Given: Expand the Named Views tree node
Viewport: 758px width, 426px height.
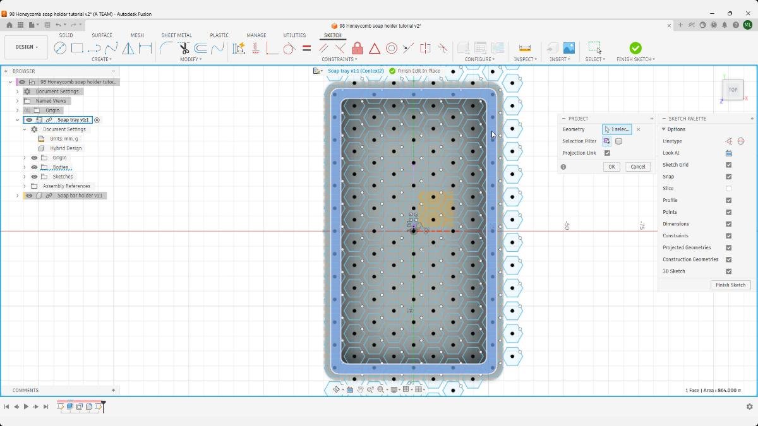Looking at the screenshot, I should click(x=18, y=101).
